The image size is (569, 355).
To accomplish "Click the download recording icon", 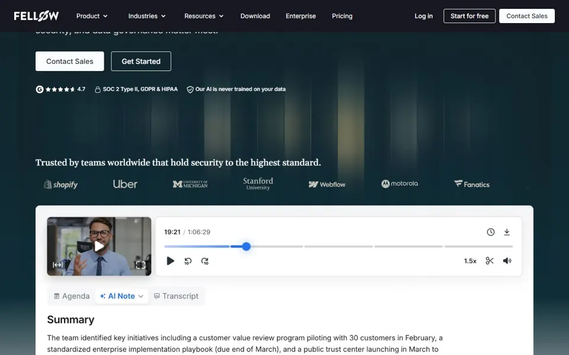I will [x=507, y=232].
